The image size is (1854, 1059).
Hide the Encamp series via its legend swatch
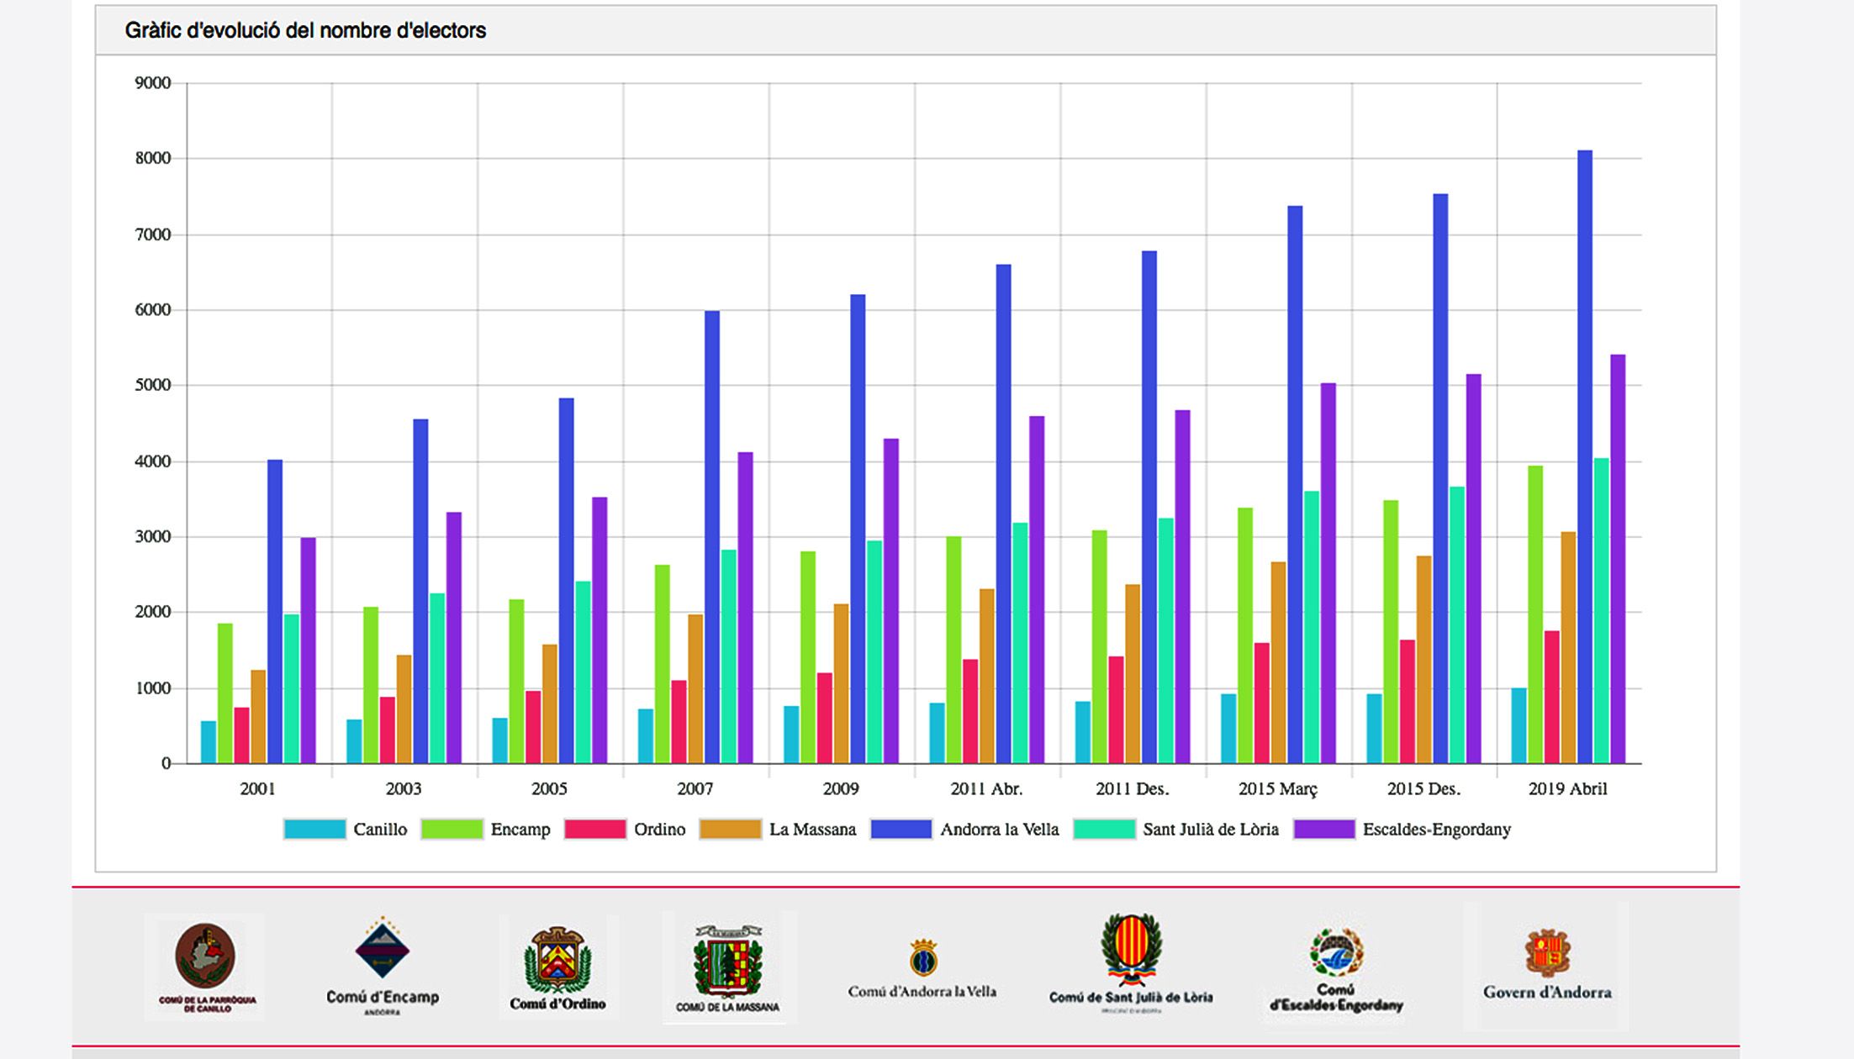pyautogui.click(x=452, y=830)
